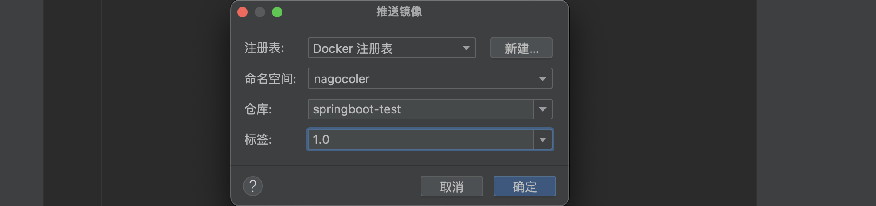Click the 注册表: label
Screen dimensions: 876x206
click(x=264, y=48)
